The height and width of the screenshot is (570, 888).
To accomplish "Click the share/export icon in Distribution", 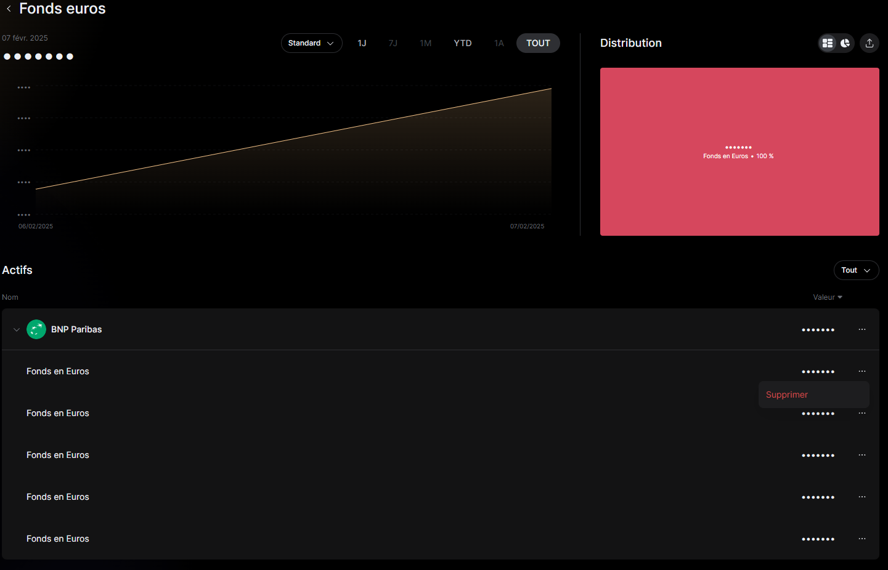I will 870,43.
